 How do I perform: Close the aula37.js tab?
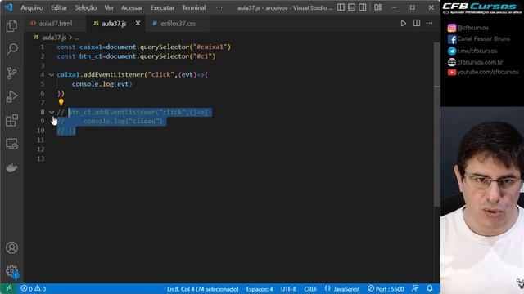point(138,24)
